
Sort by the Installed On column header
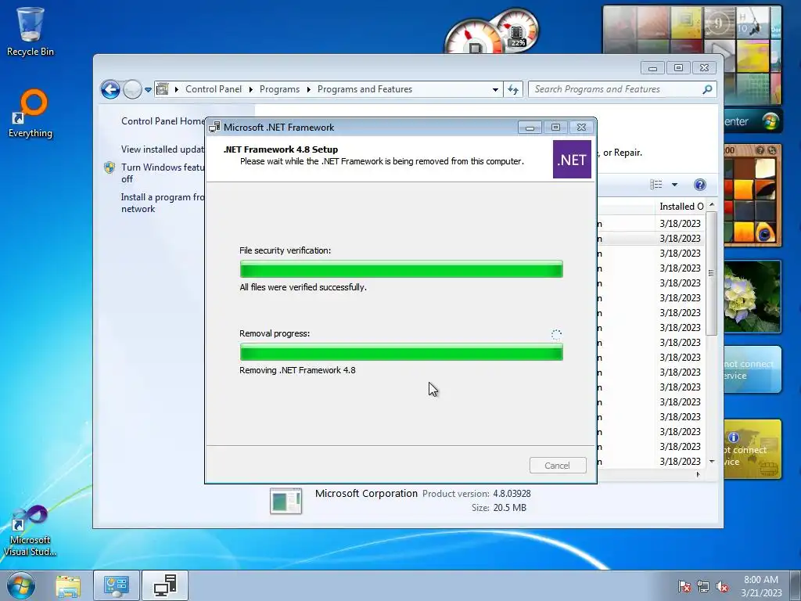click(x=681, y=207)
